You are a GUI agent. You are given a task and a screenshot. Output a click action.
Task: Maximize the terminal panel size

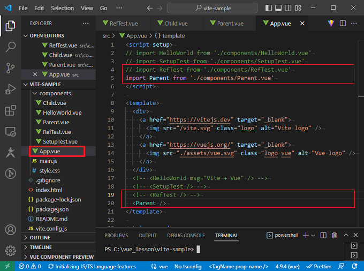(346, 235)
